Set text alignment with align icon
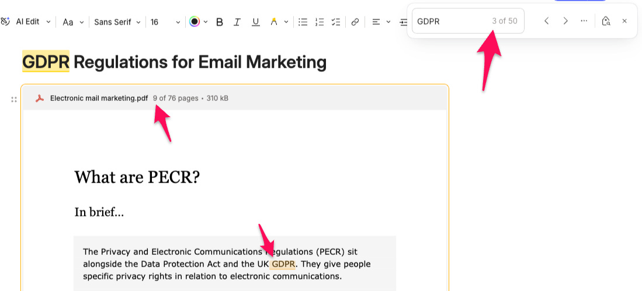The width and height of the screenshot is (642, 291). [376, 22]
